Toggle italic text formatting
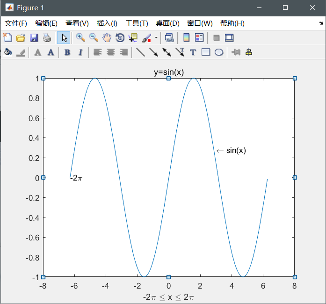 coord(80,52)
